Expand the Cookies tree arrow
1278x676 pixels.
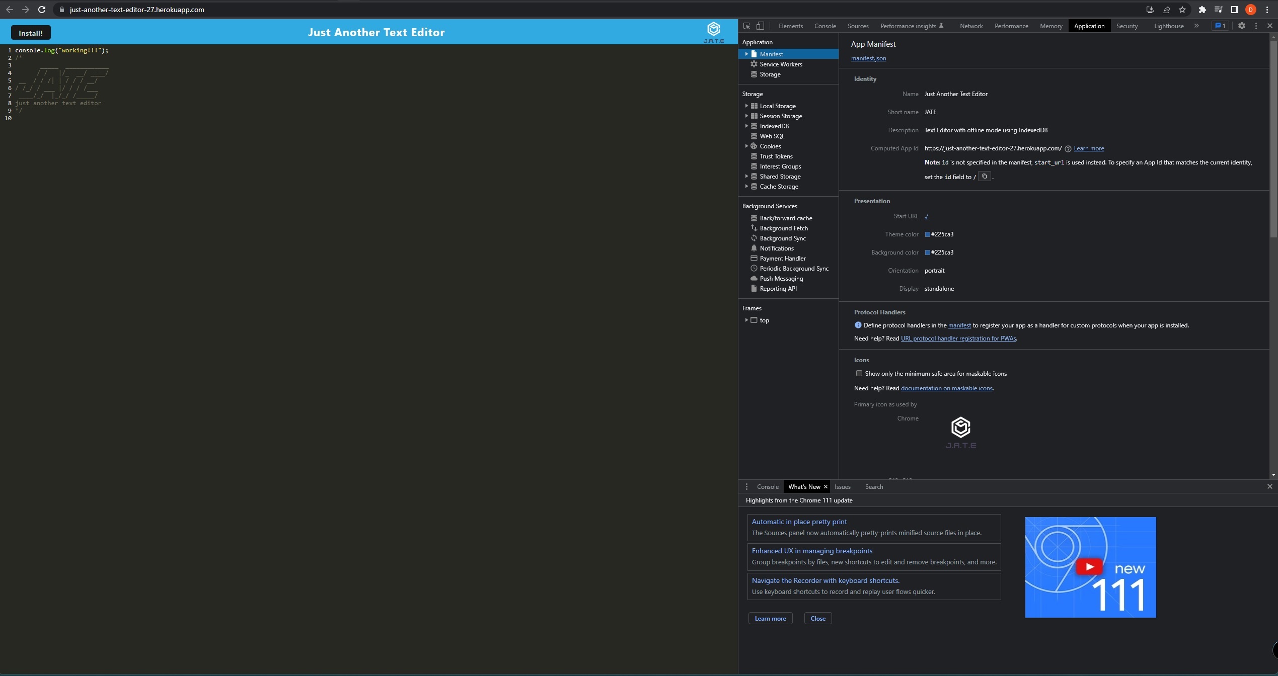click(x=746, y=146)
